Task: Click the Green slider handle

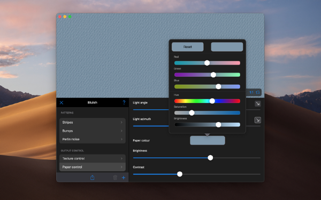Action: tap(213, 75)
